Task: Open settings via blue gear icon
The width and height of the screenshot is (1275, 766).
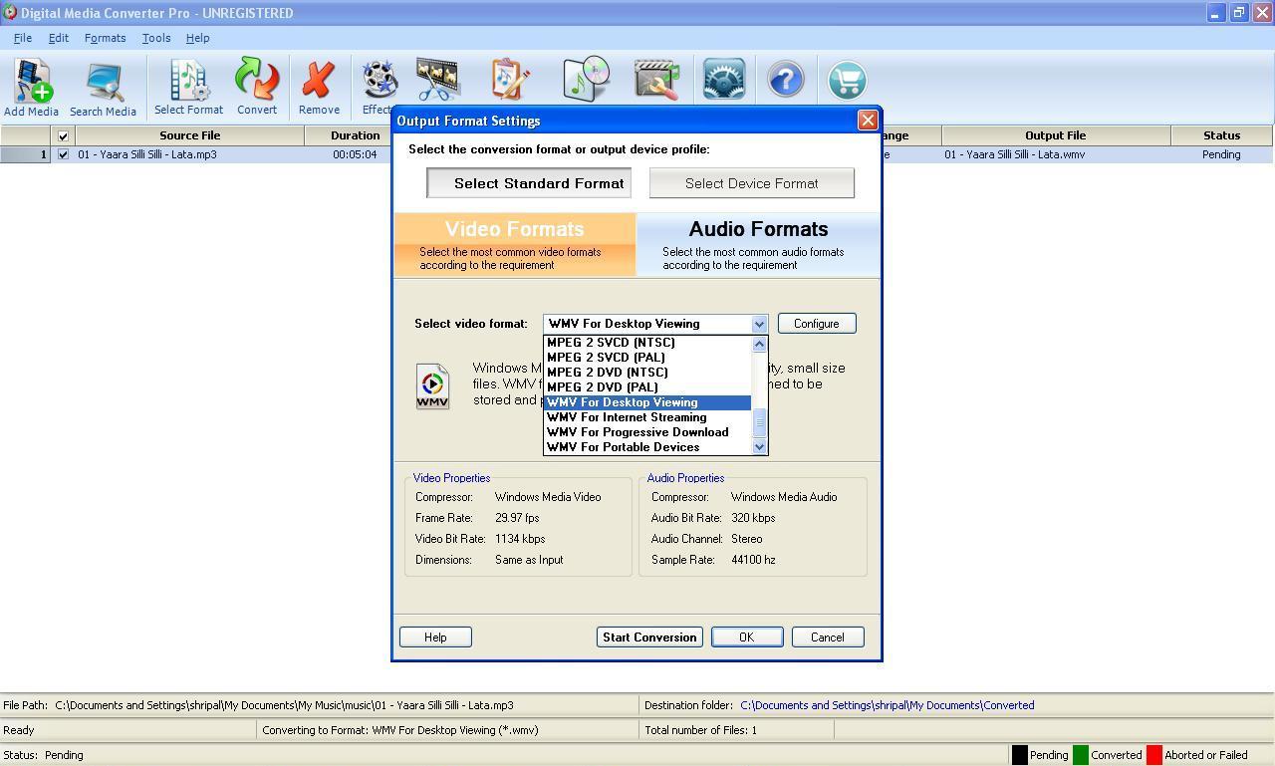Action: (x=724, y=80)
